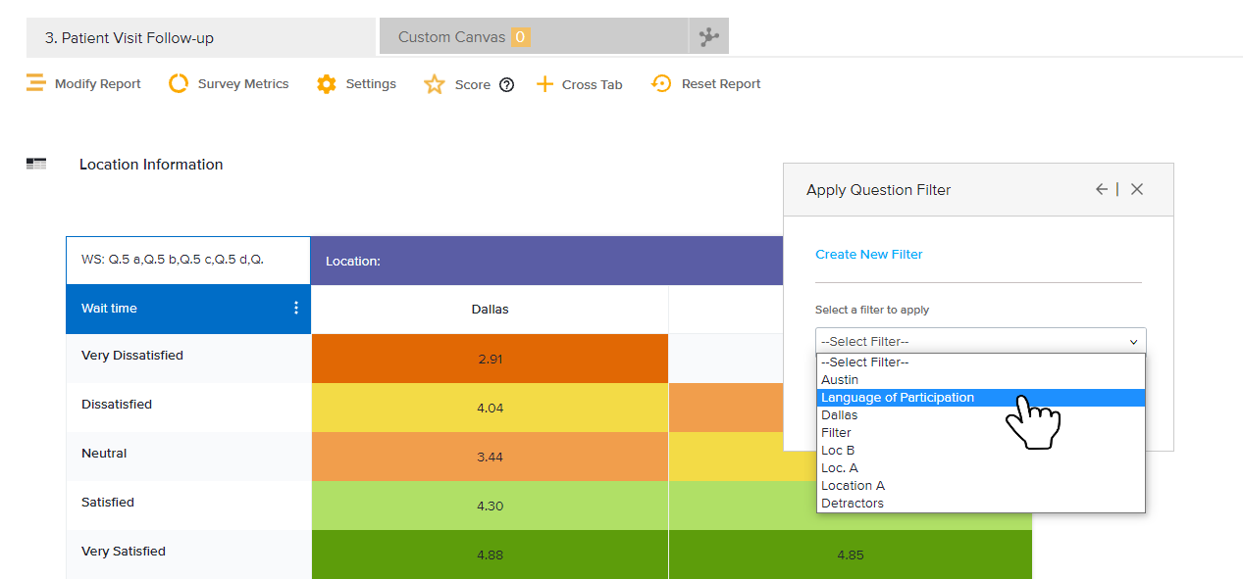Choose Language of Participation filter option
This screenshot has height=579, width=1243.
coord(898,398)
